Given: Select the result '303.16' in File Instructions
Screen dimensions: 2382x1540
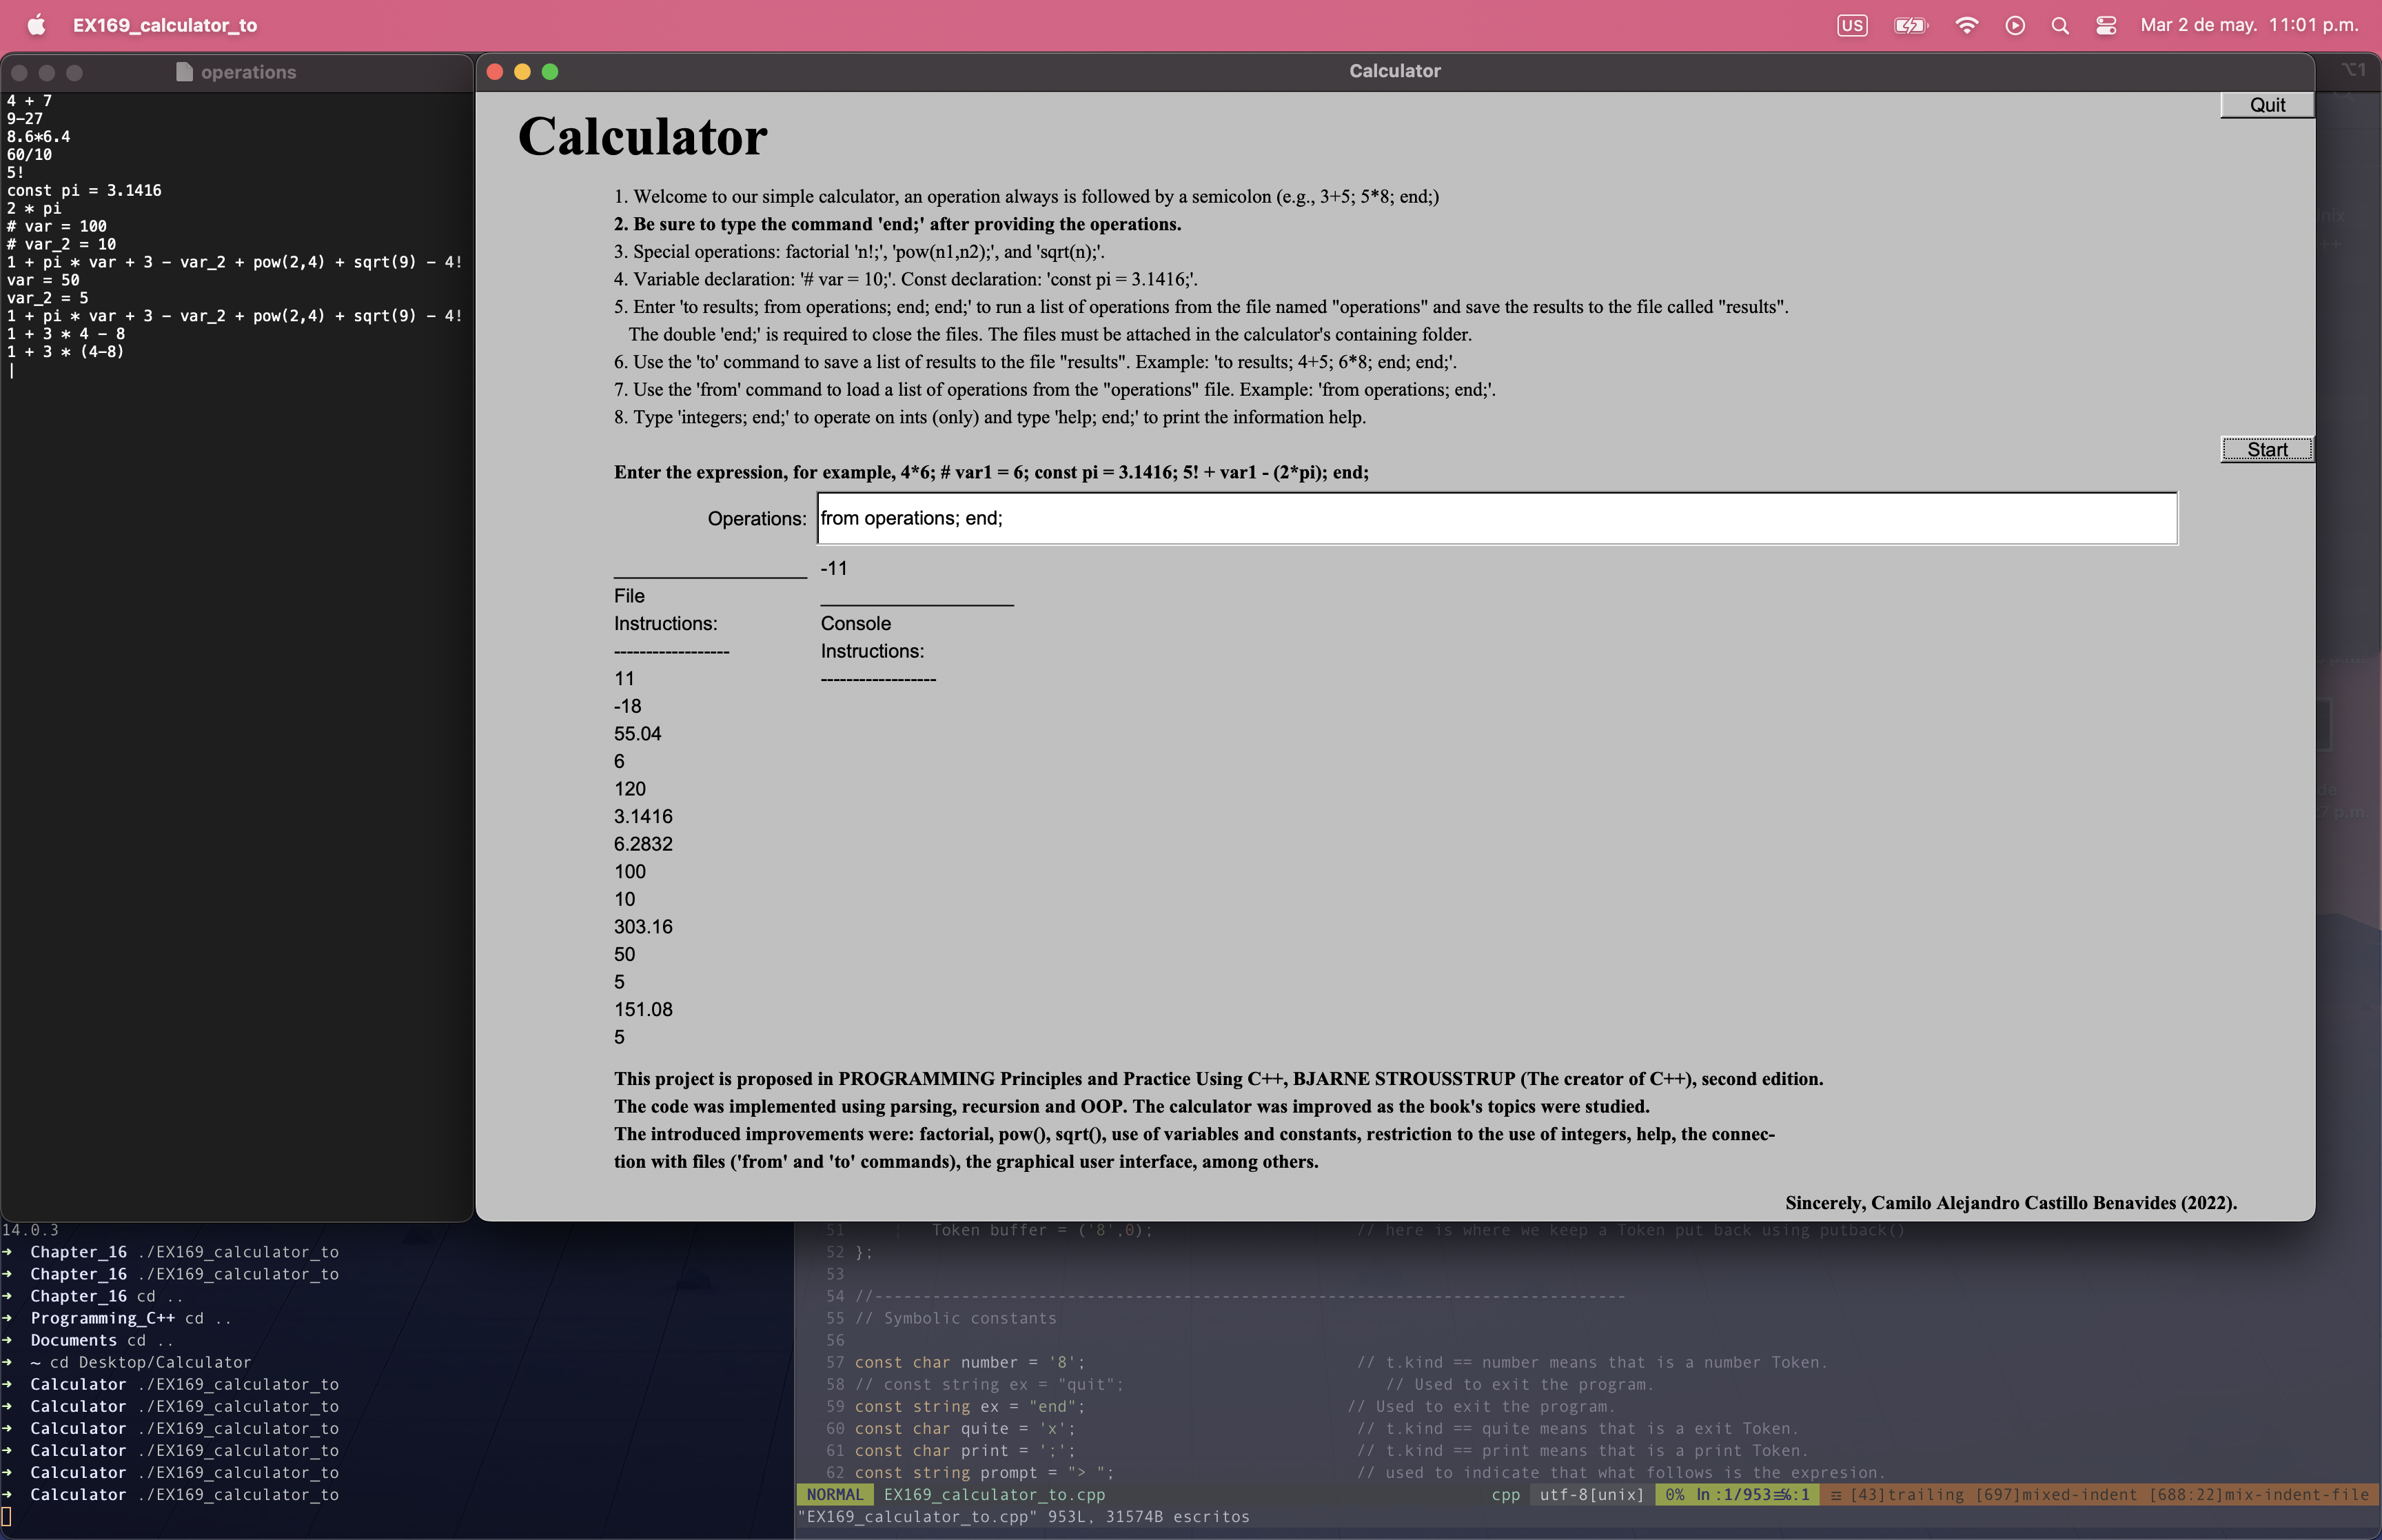Looking at the screenshot, I should click(x=643, y=927).
